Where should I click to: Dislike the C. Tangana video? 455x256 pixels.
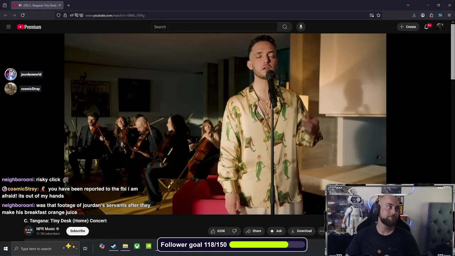pyautogui.click(x=234, y=231)
